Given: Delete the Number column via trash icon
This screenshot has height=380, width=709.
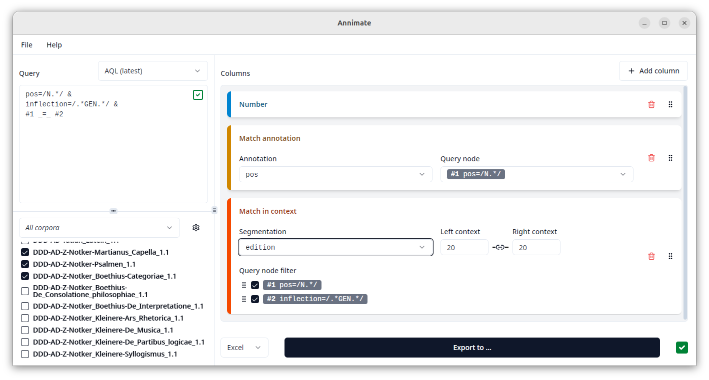Looking at the screenshot, I should 651,104.
